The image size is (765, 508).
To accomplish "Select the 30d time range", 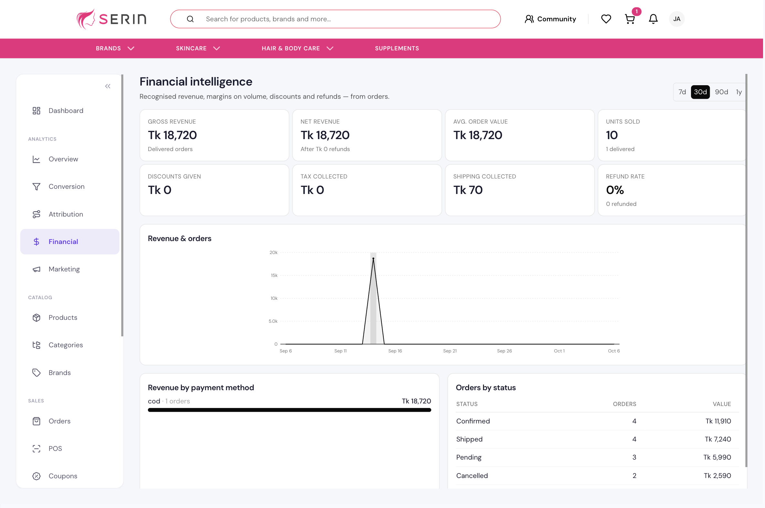I will coord(700,92).
